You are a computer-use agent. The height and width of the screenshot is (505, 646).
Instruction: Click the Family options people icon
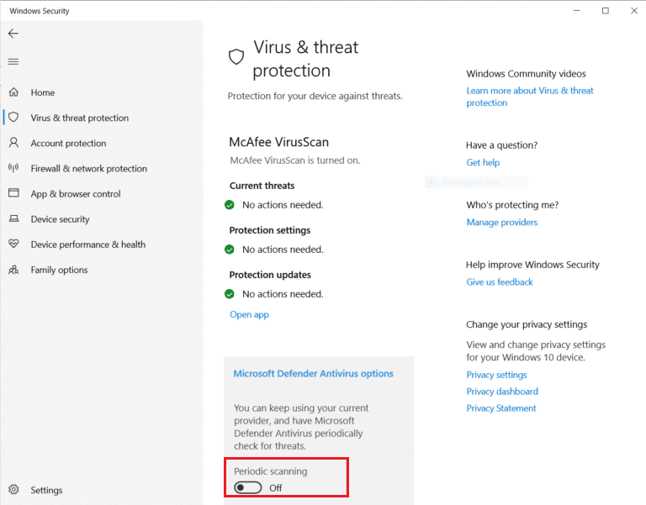point(13,270)
